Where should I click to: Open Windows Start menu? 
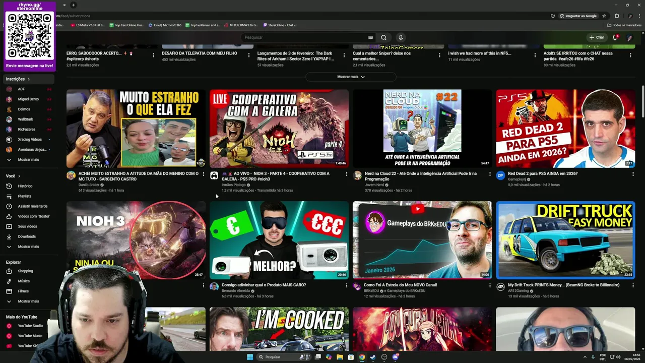pyautogui.click(x=249, y=357)
